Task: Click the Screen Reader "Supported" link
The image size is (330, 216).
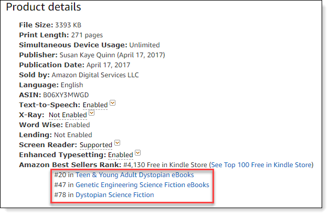Action: [x=95, y=145]
